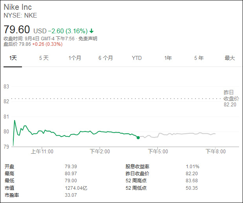Click the after-hours price 79.86
This screenshot has height=203, width=243.
[25, 44]
